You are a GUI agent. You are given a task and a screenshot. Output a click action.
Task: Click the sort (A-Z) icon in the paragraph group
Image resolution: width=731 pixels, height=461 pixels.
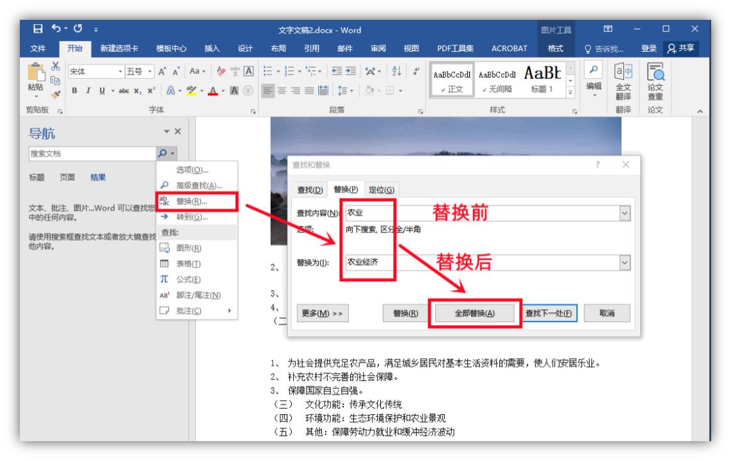pos(396,71)
